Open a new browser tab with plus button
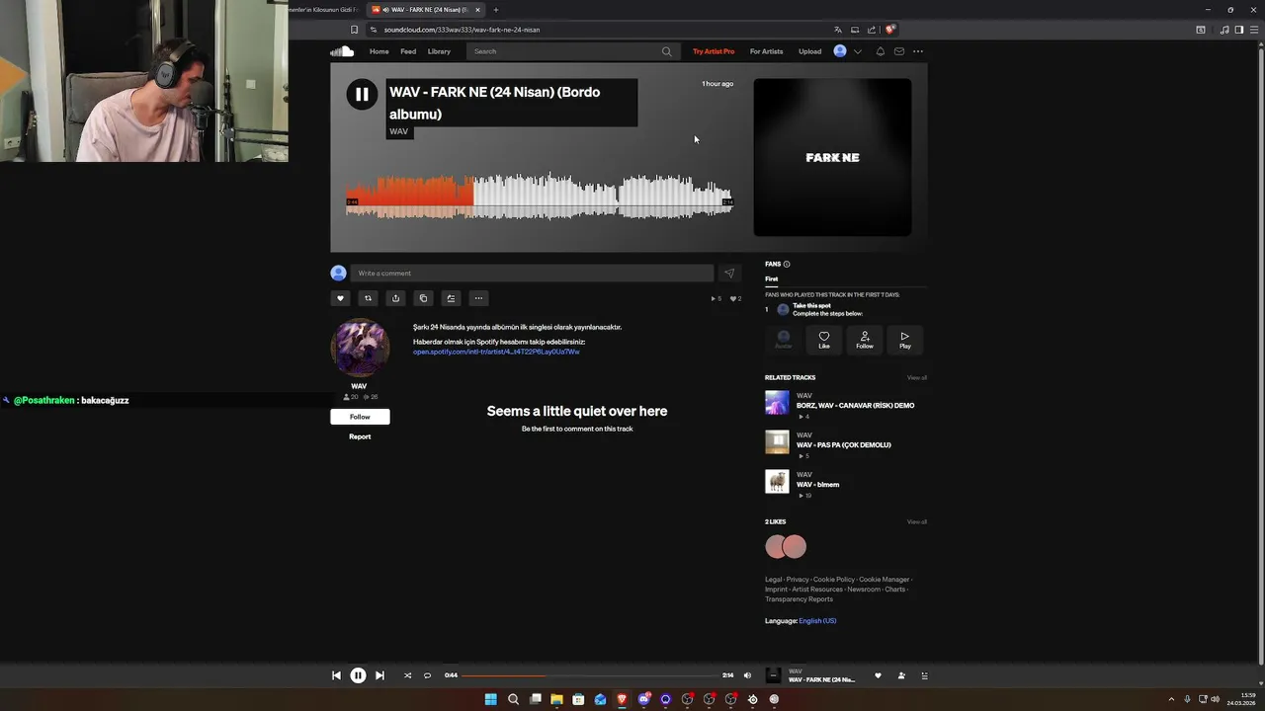 click(x=496, y=10)
